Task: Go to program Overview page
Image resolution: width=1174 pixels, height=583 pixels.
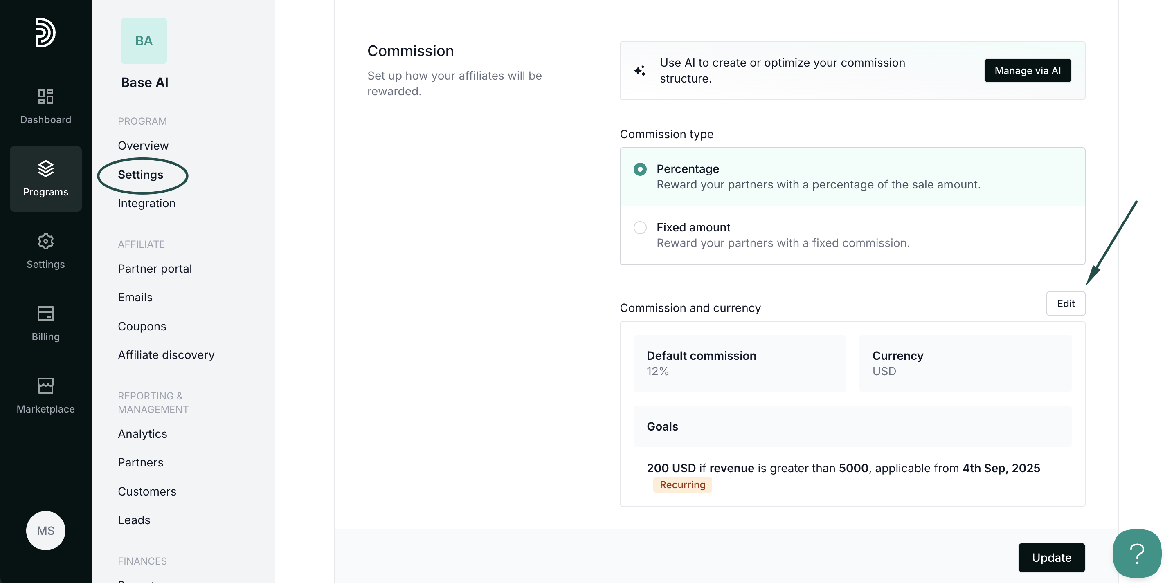Action: pos(143,146)
